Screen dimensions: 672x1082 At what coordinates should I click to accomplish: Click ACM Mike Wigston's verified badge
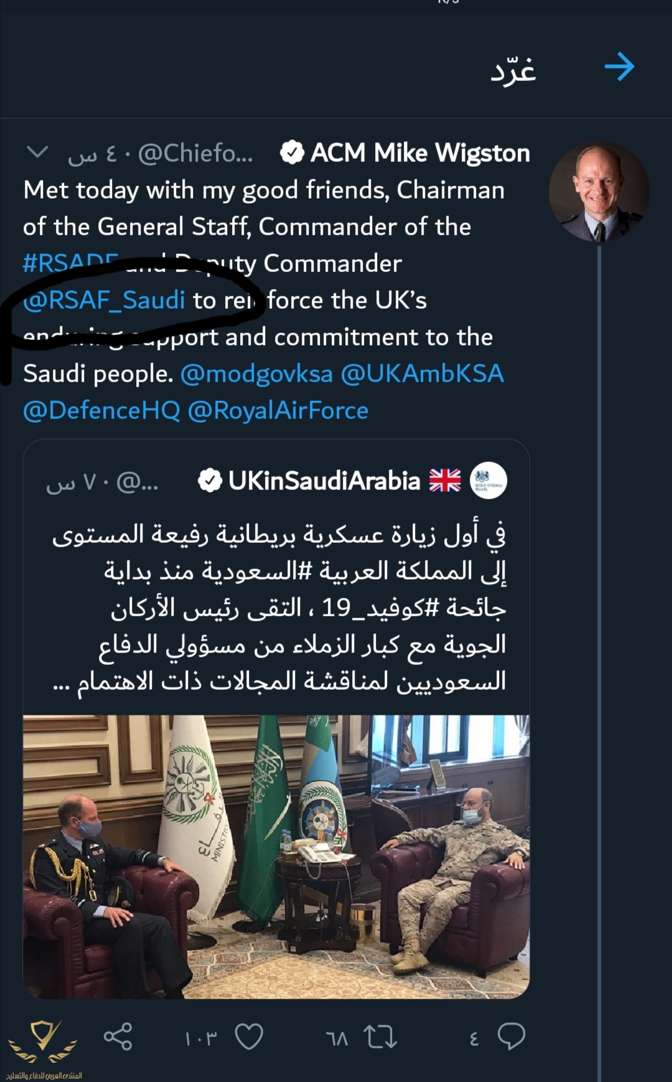click(x=292, y=152)
